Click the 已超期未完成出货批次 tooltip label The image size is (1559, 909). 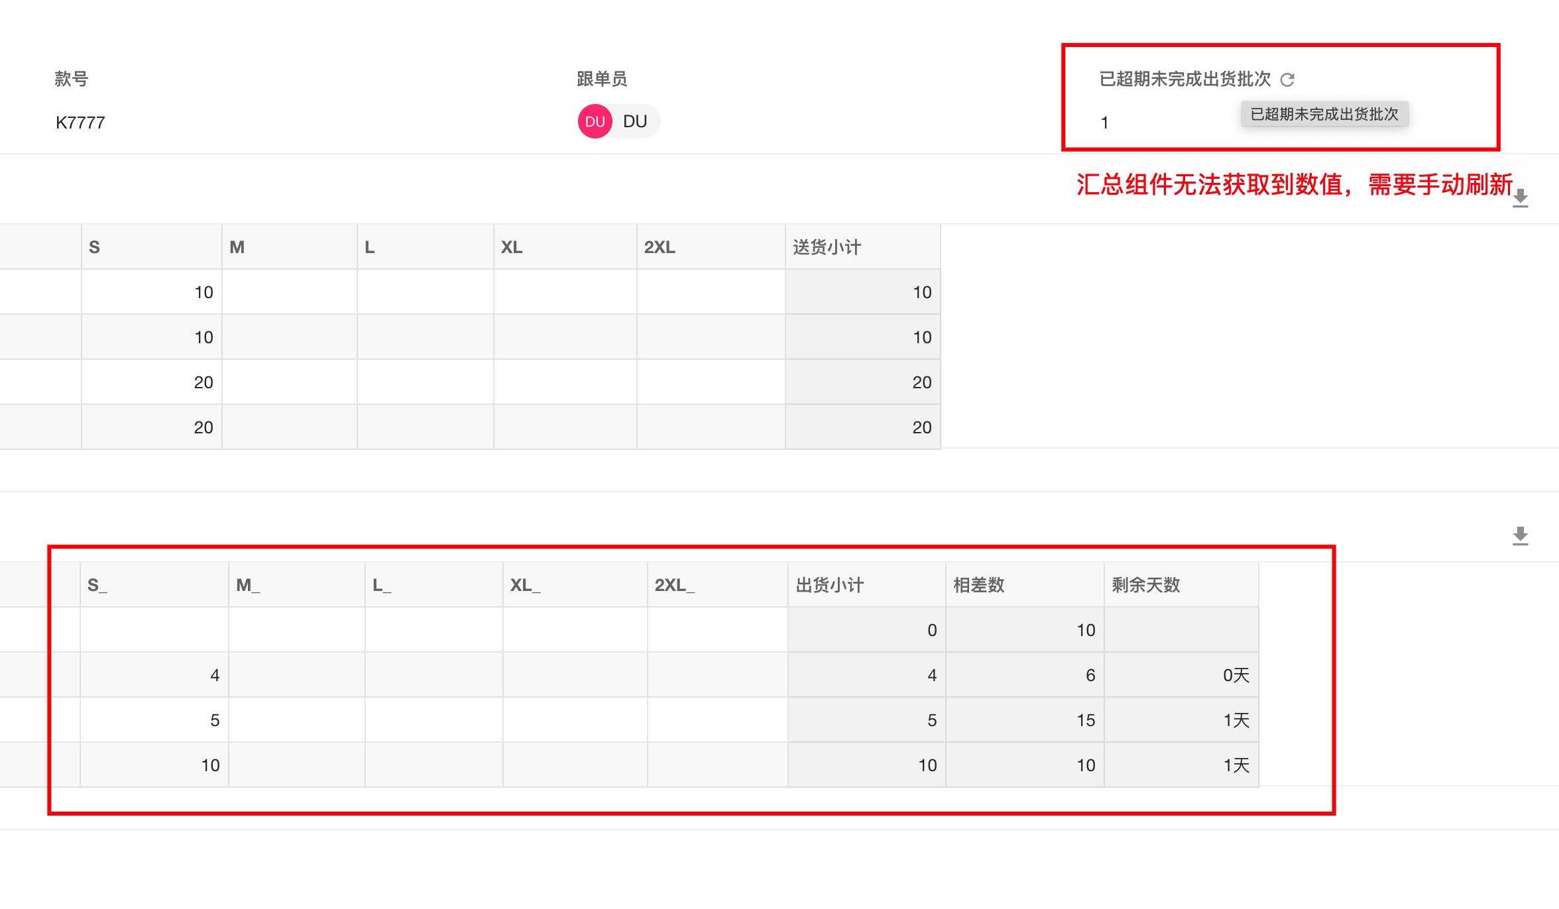tap(1324, 114)
